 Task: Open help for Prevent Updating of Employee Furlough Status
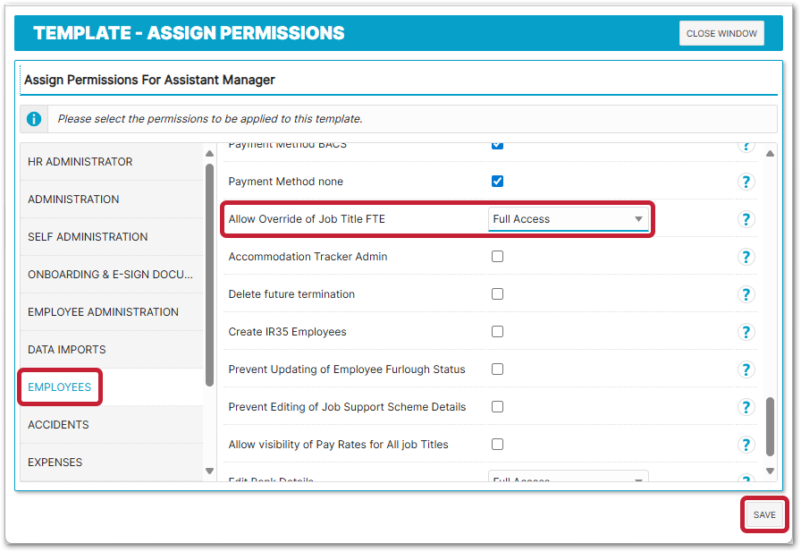click(746, 369)
